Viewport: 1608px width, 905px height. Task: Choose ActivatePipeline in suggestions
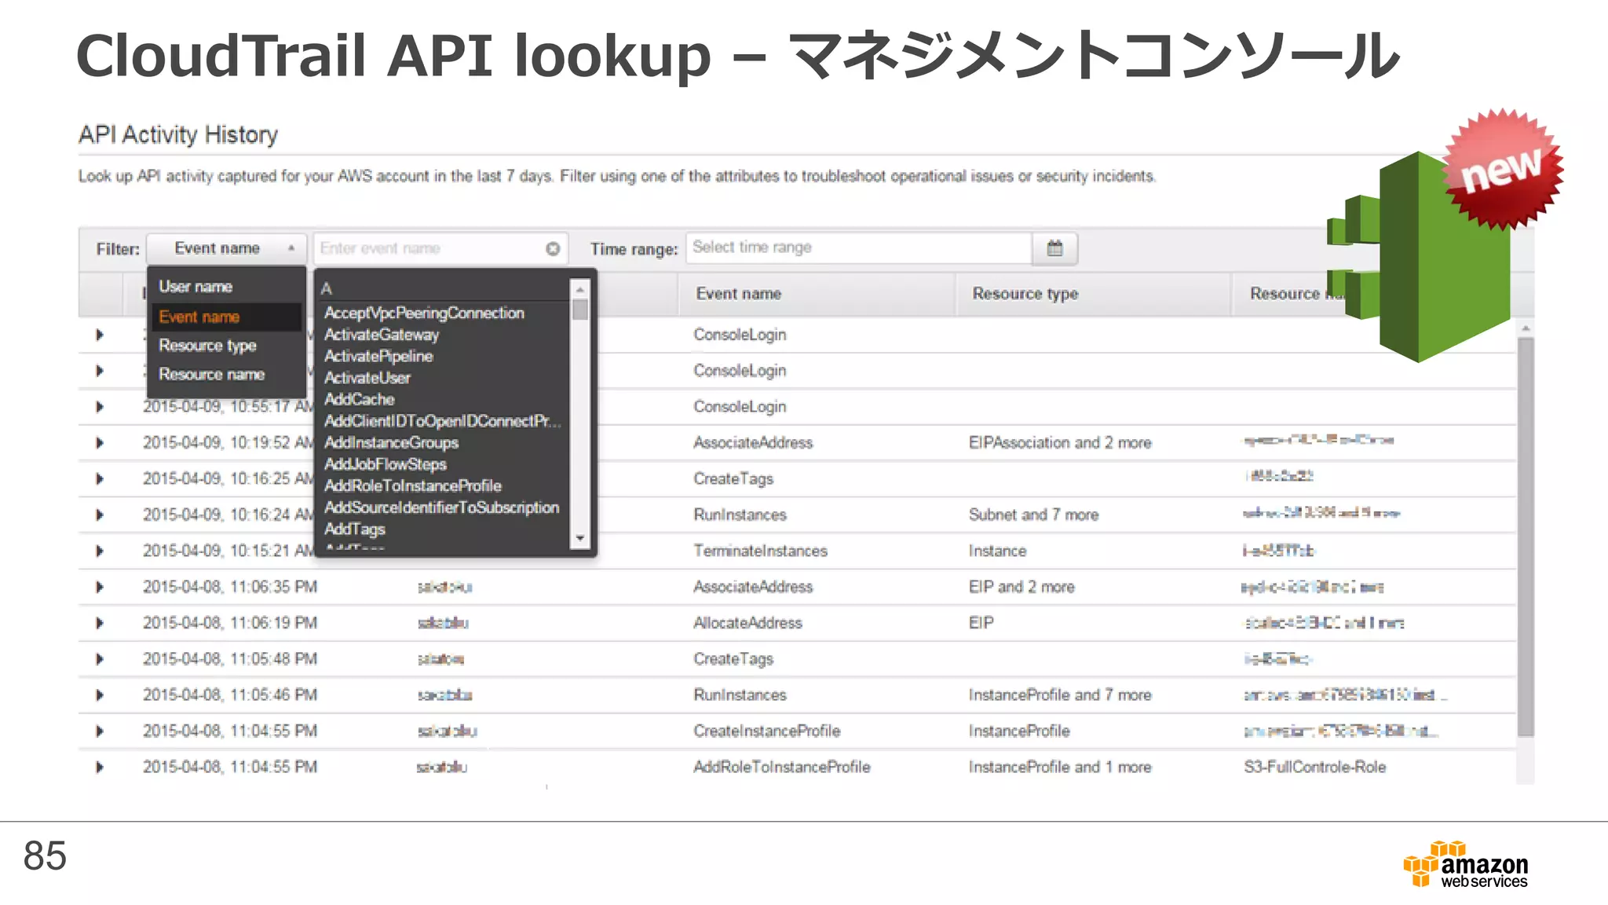[x=378, y=356]
